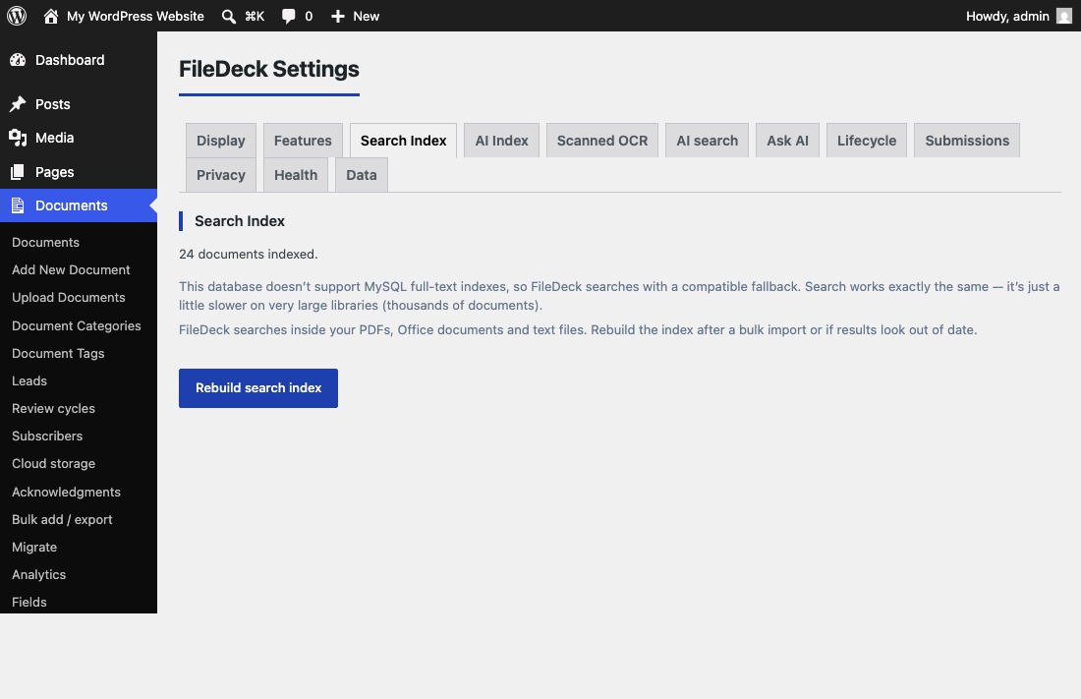1081x699 pixels.
Task: Go to Acknowledgments page
Action: (66, 492)
